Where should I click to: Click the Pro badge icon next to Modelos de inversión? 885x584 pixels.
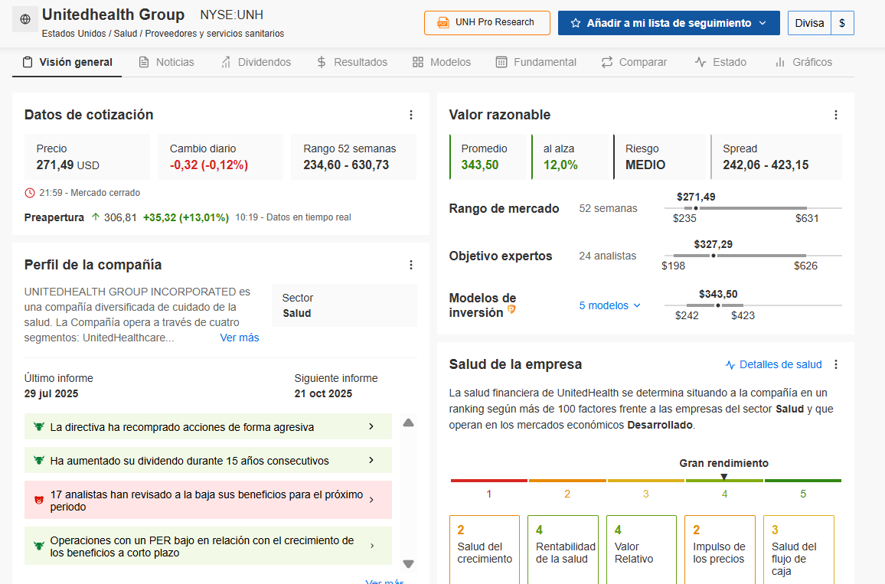point(511,309)
